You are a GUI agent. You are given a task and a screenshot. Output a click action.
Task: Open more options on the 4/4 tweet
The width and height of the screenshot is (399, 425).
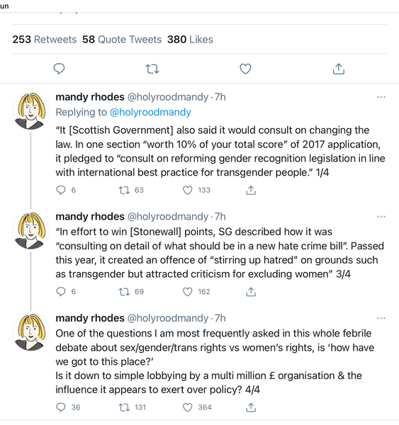[x=381, y=318]
